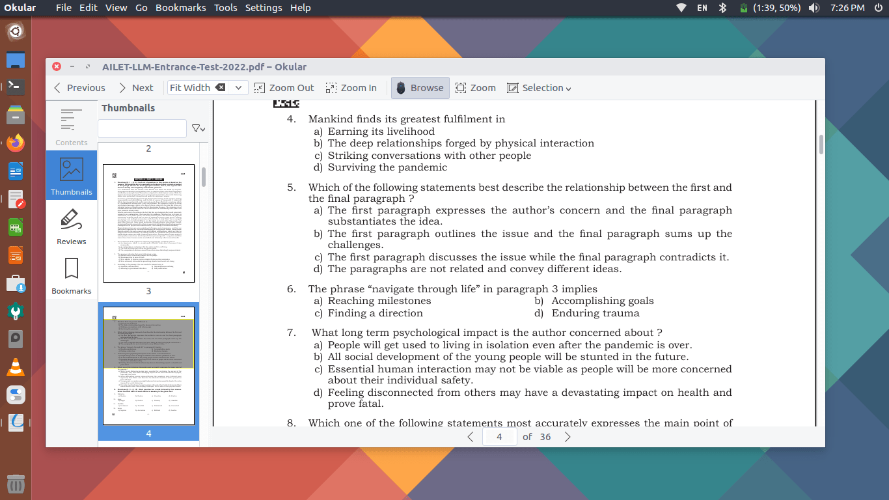Select the page 4 thumbnail
This screenshot has width=889, height=500.
point(148,366)
